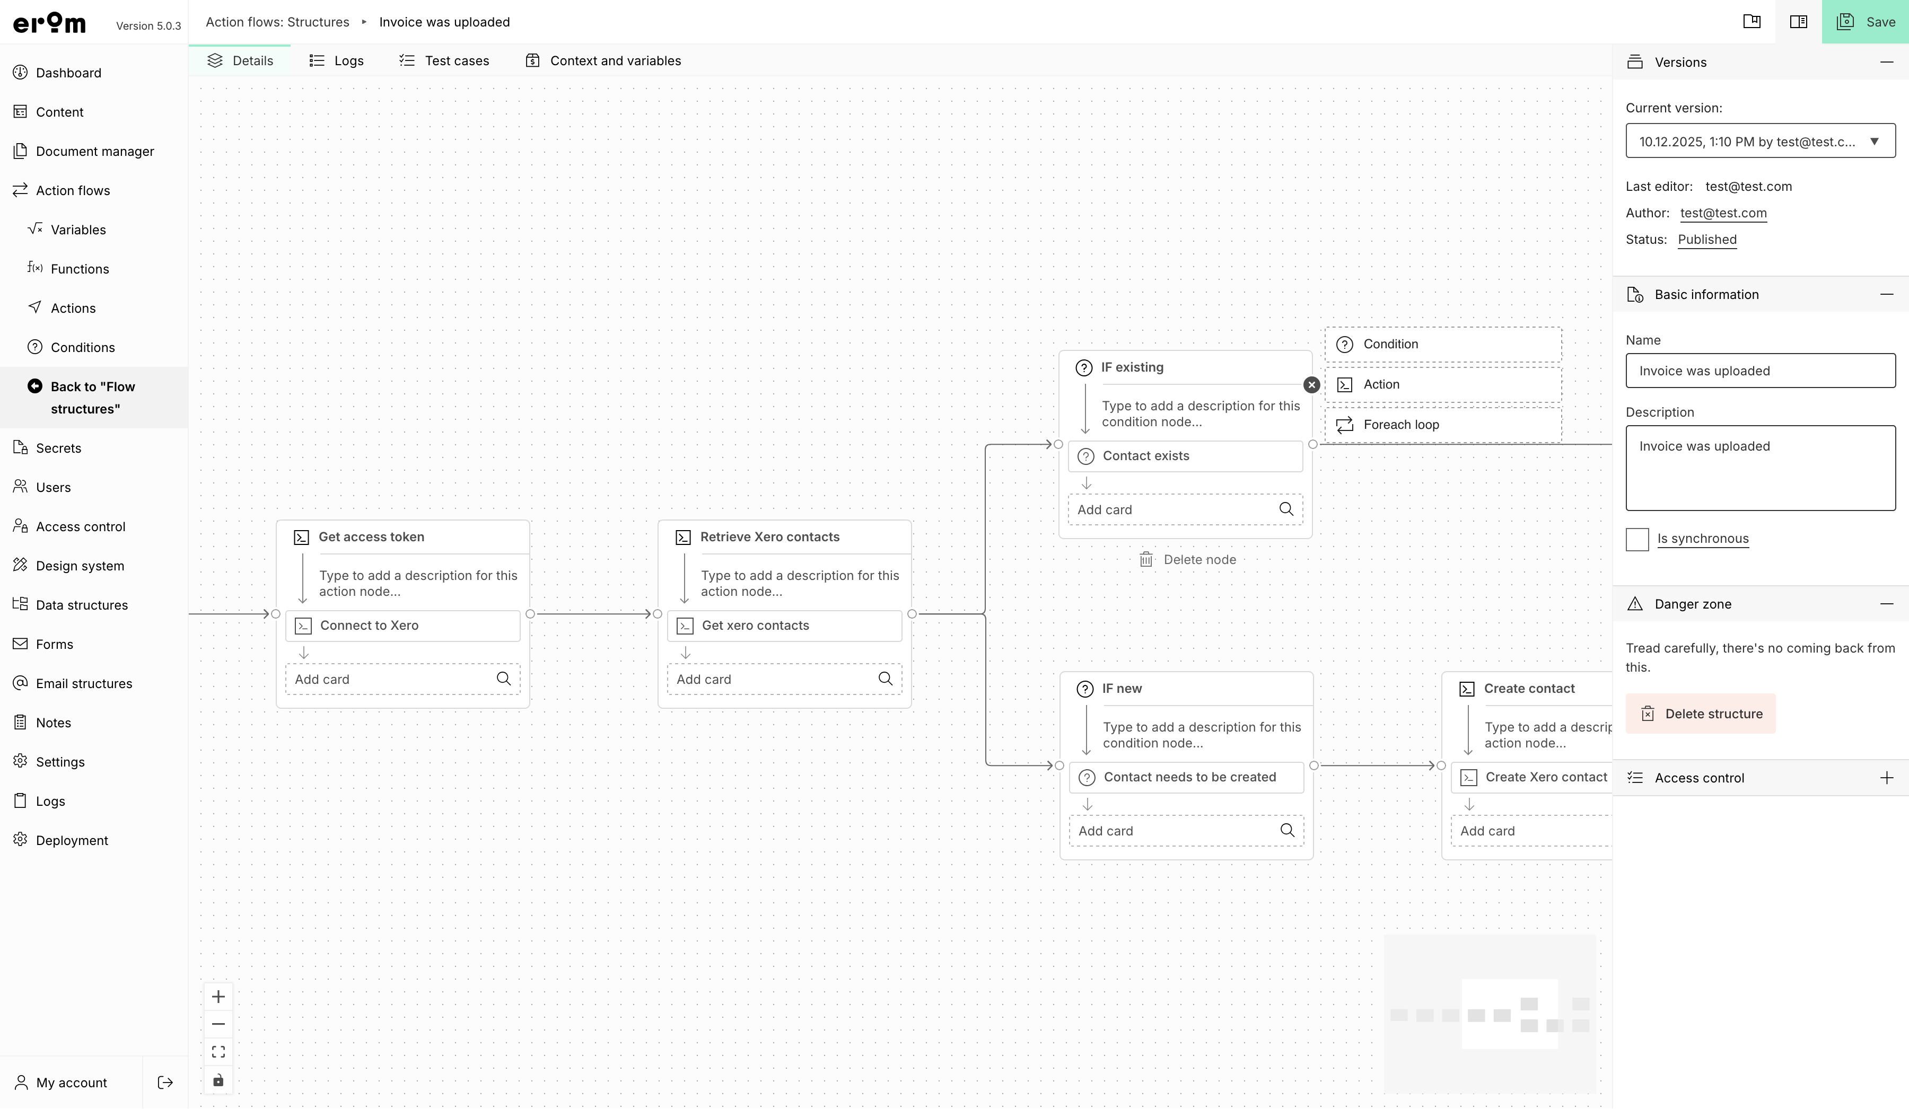Open the Context and variables tab
The width and height of the screenshot is (1909, 1109).
[x=604, y=60]
